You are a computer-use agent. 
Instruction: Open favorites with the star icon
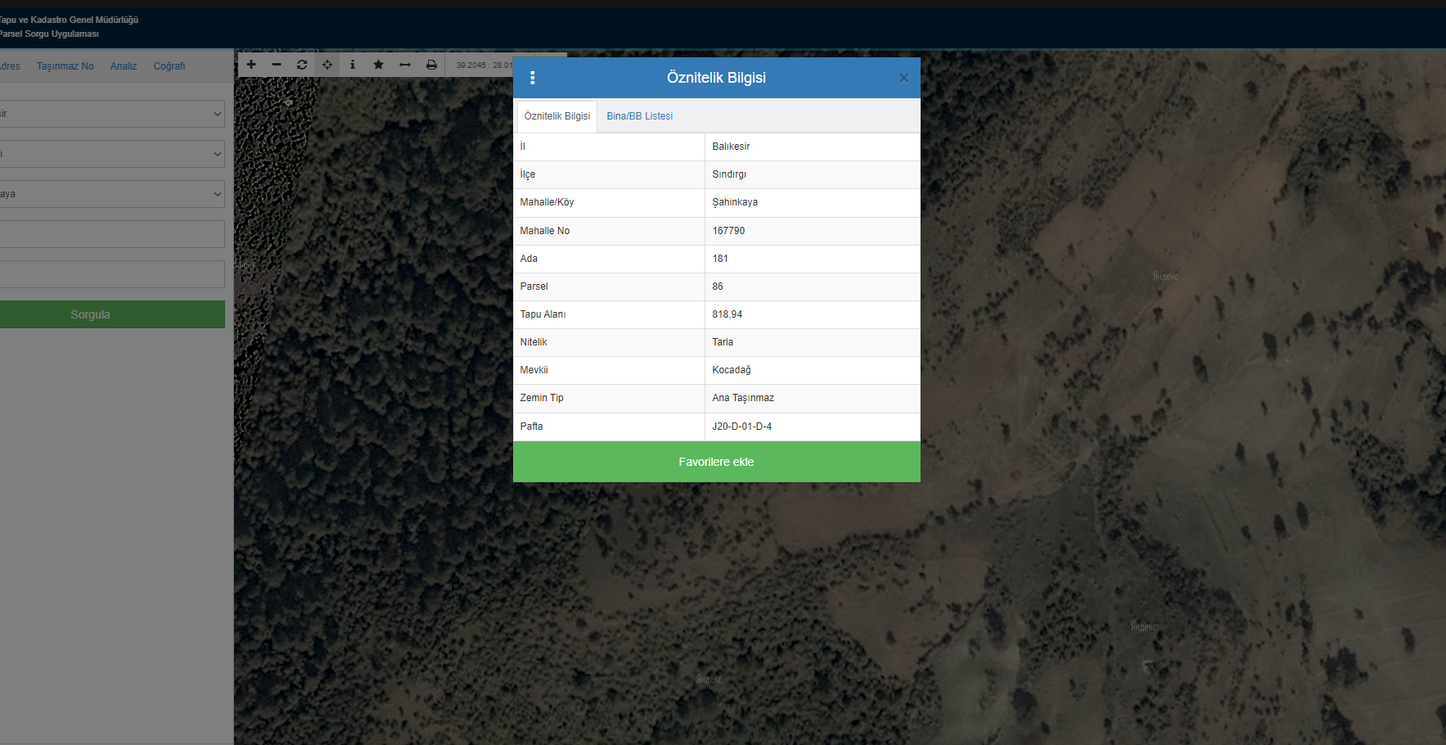pyautogui.click(x=378, y=65)
